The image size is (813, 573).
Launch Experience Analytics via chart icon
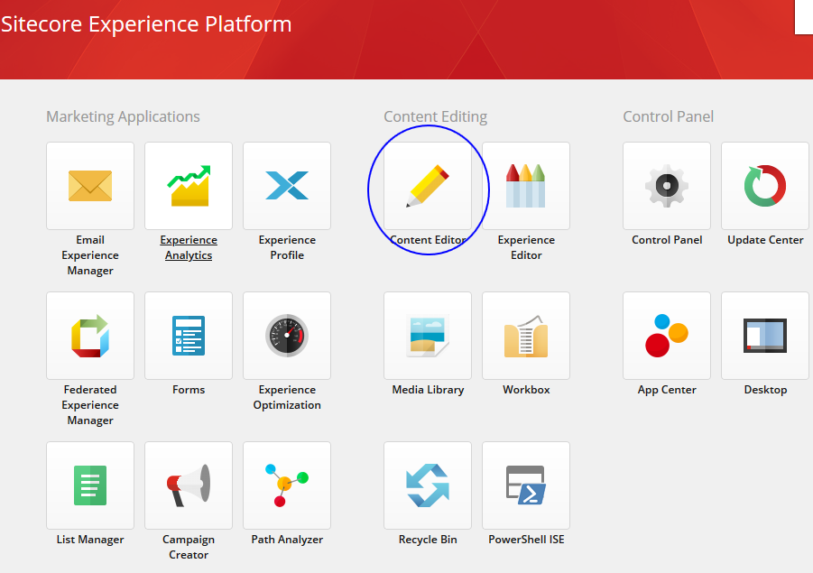[x=189, y=186]
